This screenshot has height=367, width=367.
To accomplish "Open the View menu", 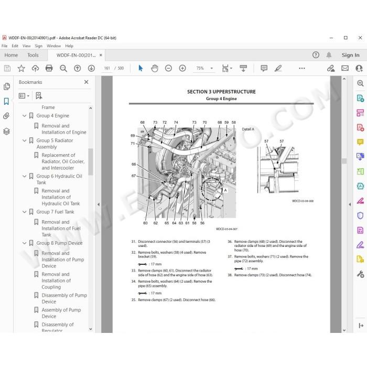I will point(26,46).
